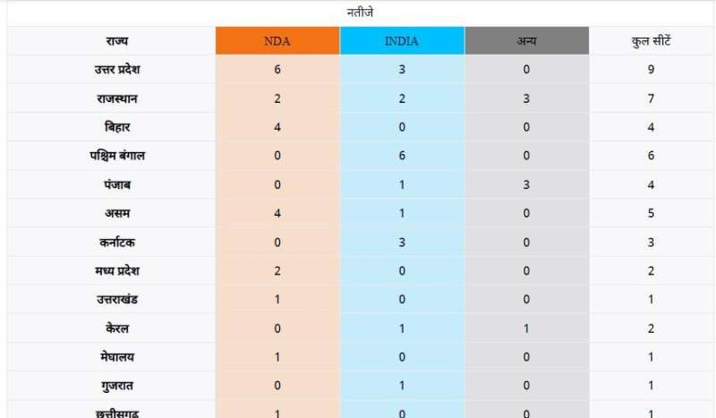The height and width of the screenshot is (418, 716).
Task: Select the उत्तर प्रदेश row label
Action: 116,70
